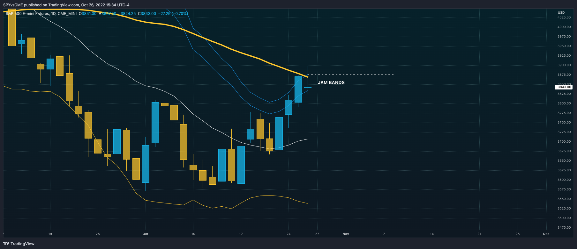Click the 3525.00 price axis label
The height and width of the screenshot is (249, 577).
pyautogui.click(x=564, y=209)
